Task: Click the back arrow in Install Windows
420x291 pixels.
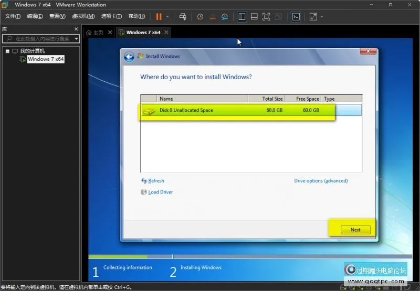Action: (x=129, y=57)
